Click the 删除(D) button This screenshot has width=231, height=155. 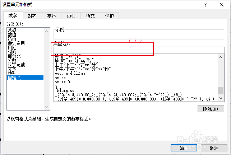pyautogui.click(x=211, y=109)
